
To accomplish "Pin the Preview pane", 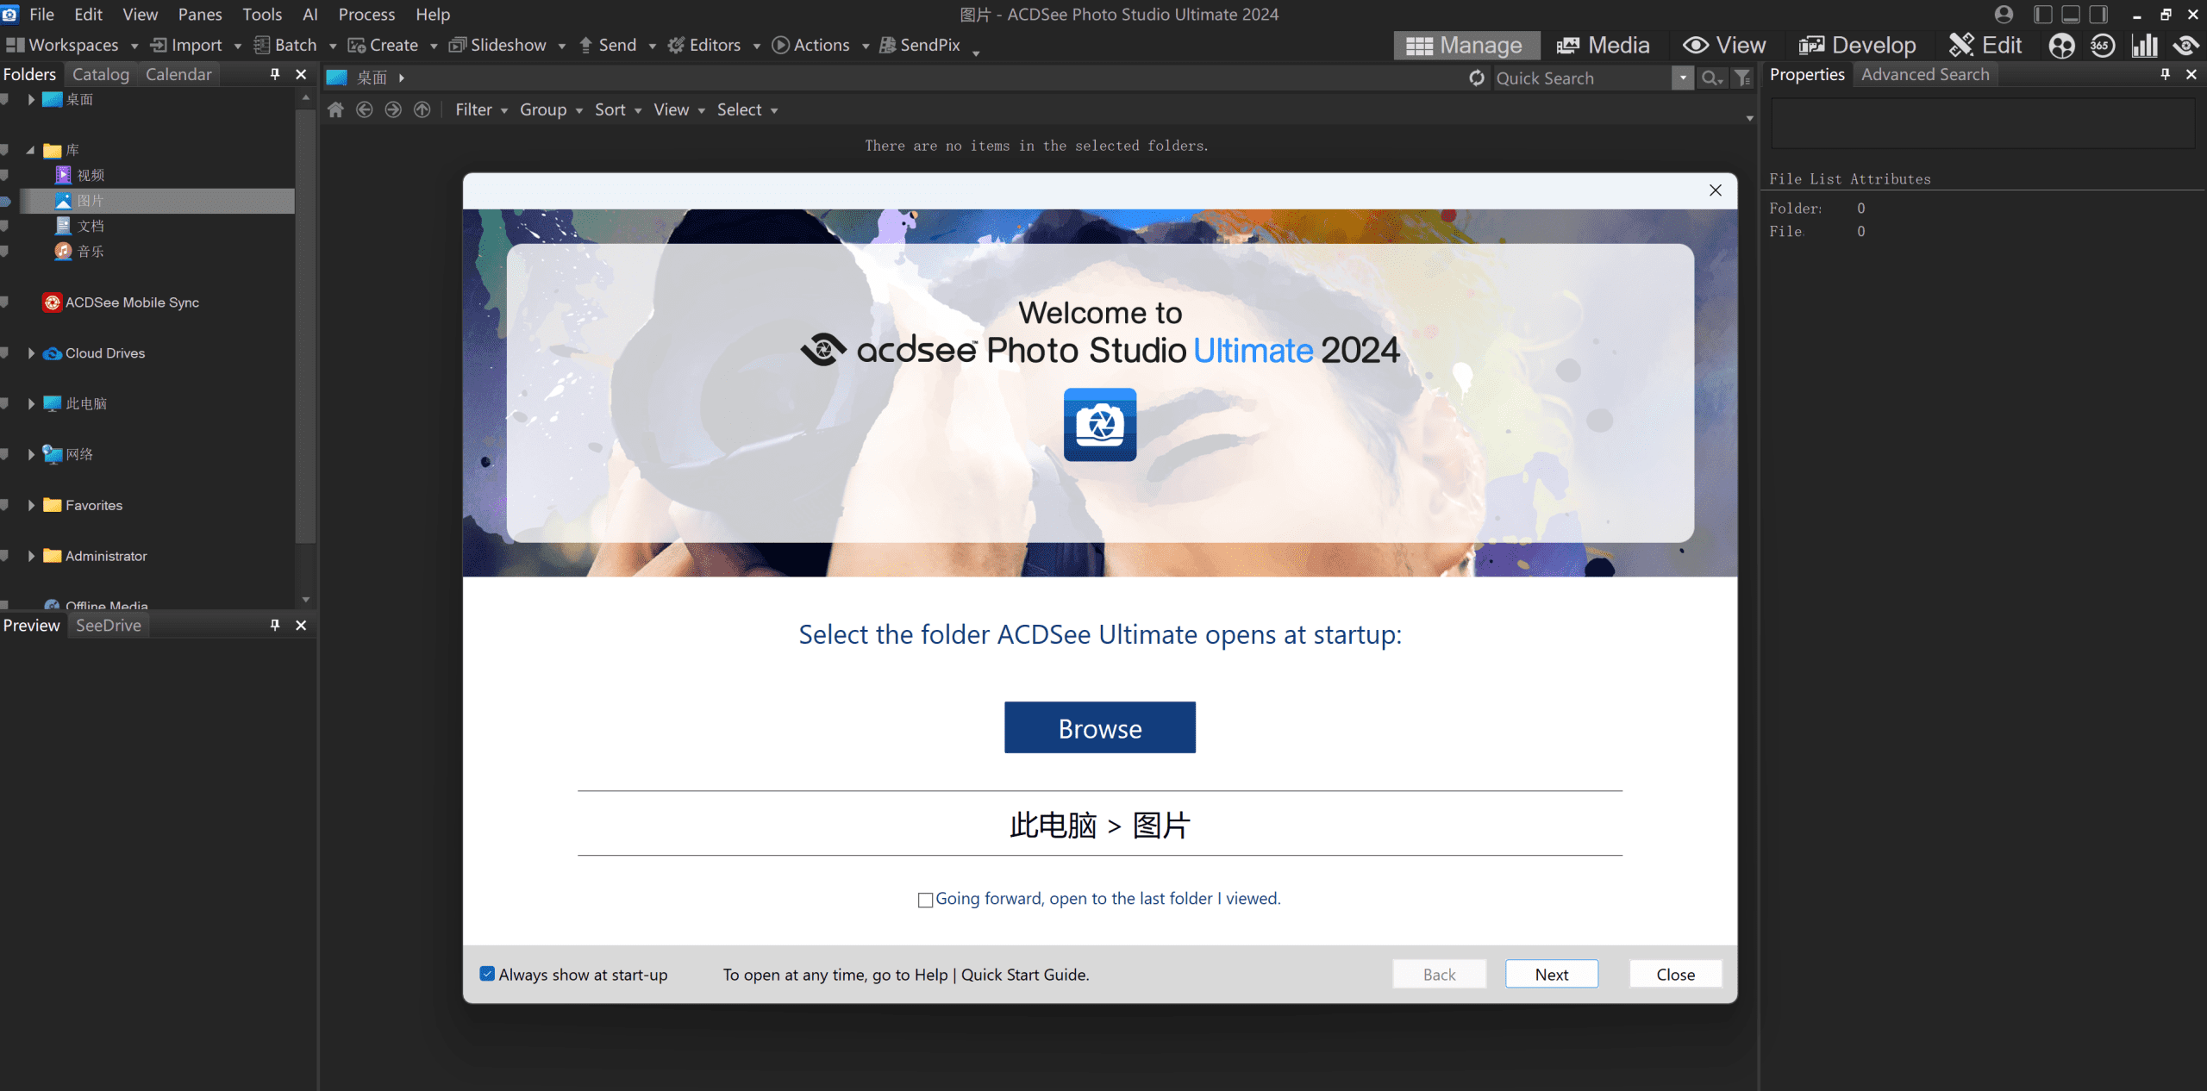I will (x=275, y=625).
